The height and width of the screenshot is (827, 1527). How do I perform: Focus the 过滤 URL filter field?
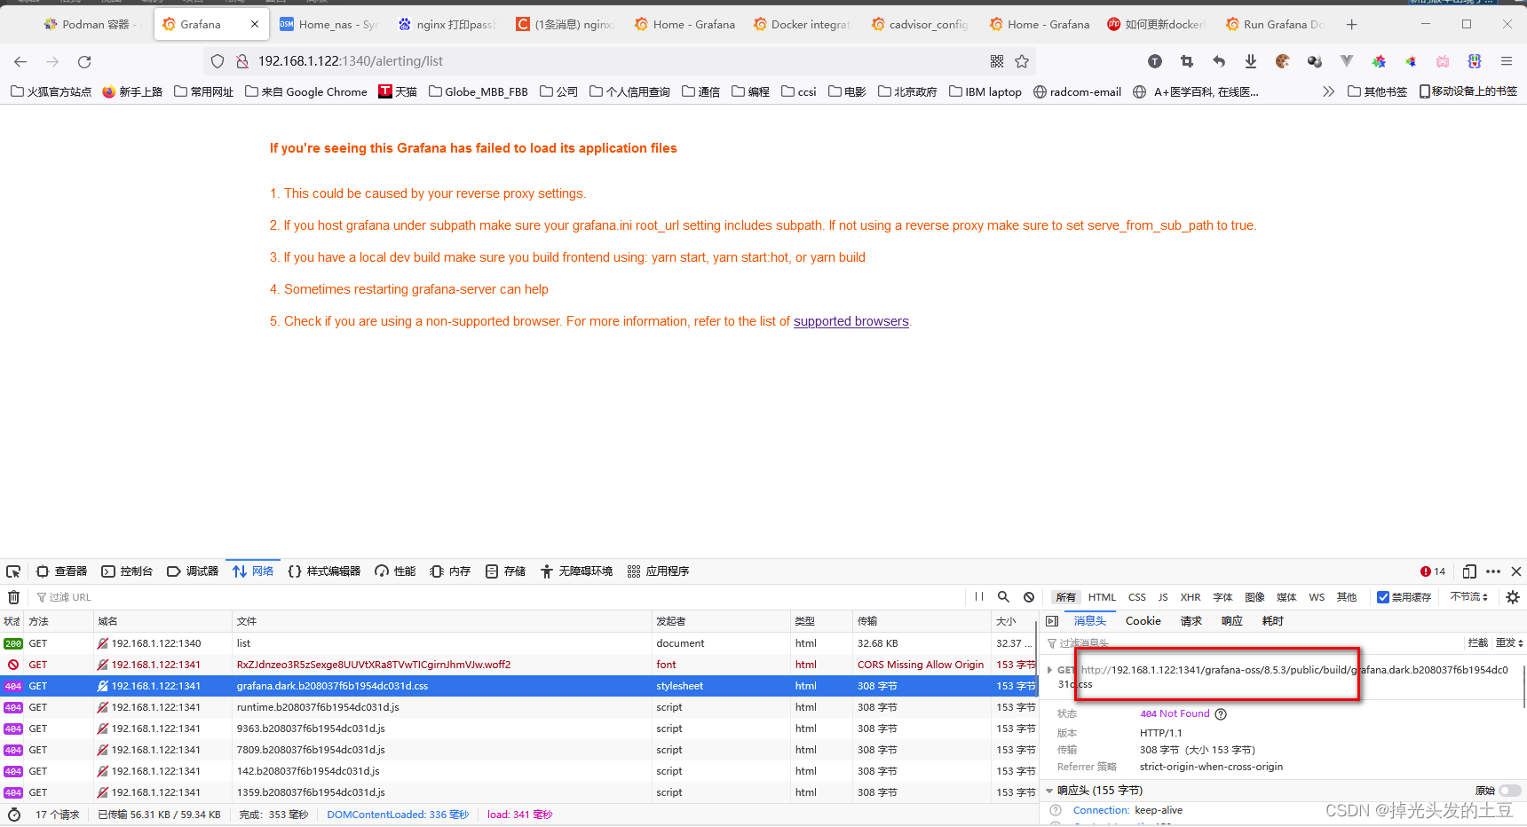(x=497, y=597)
